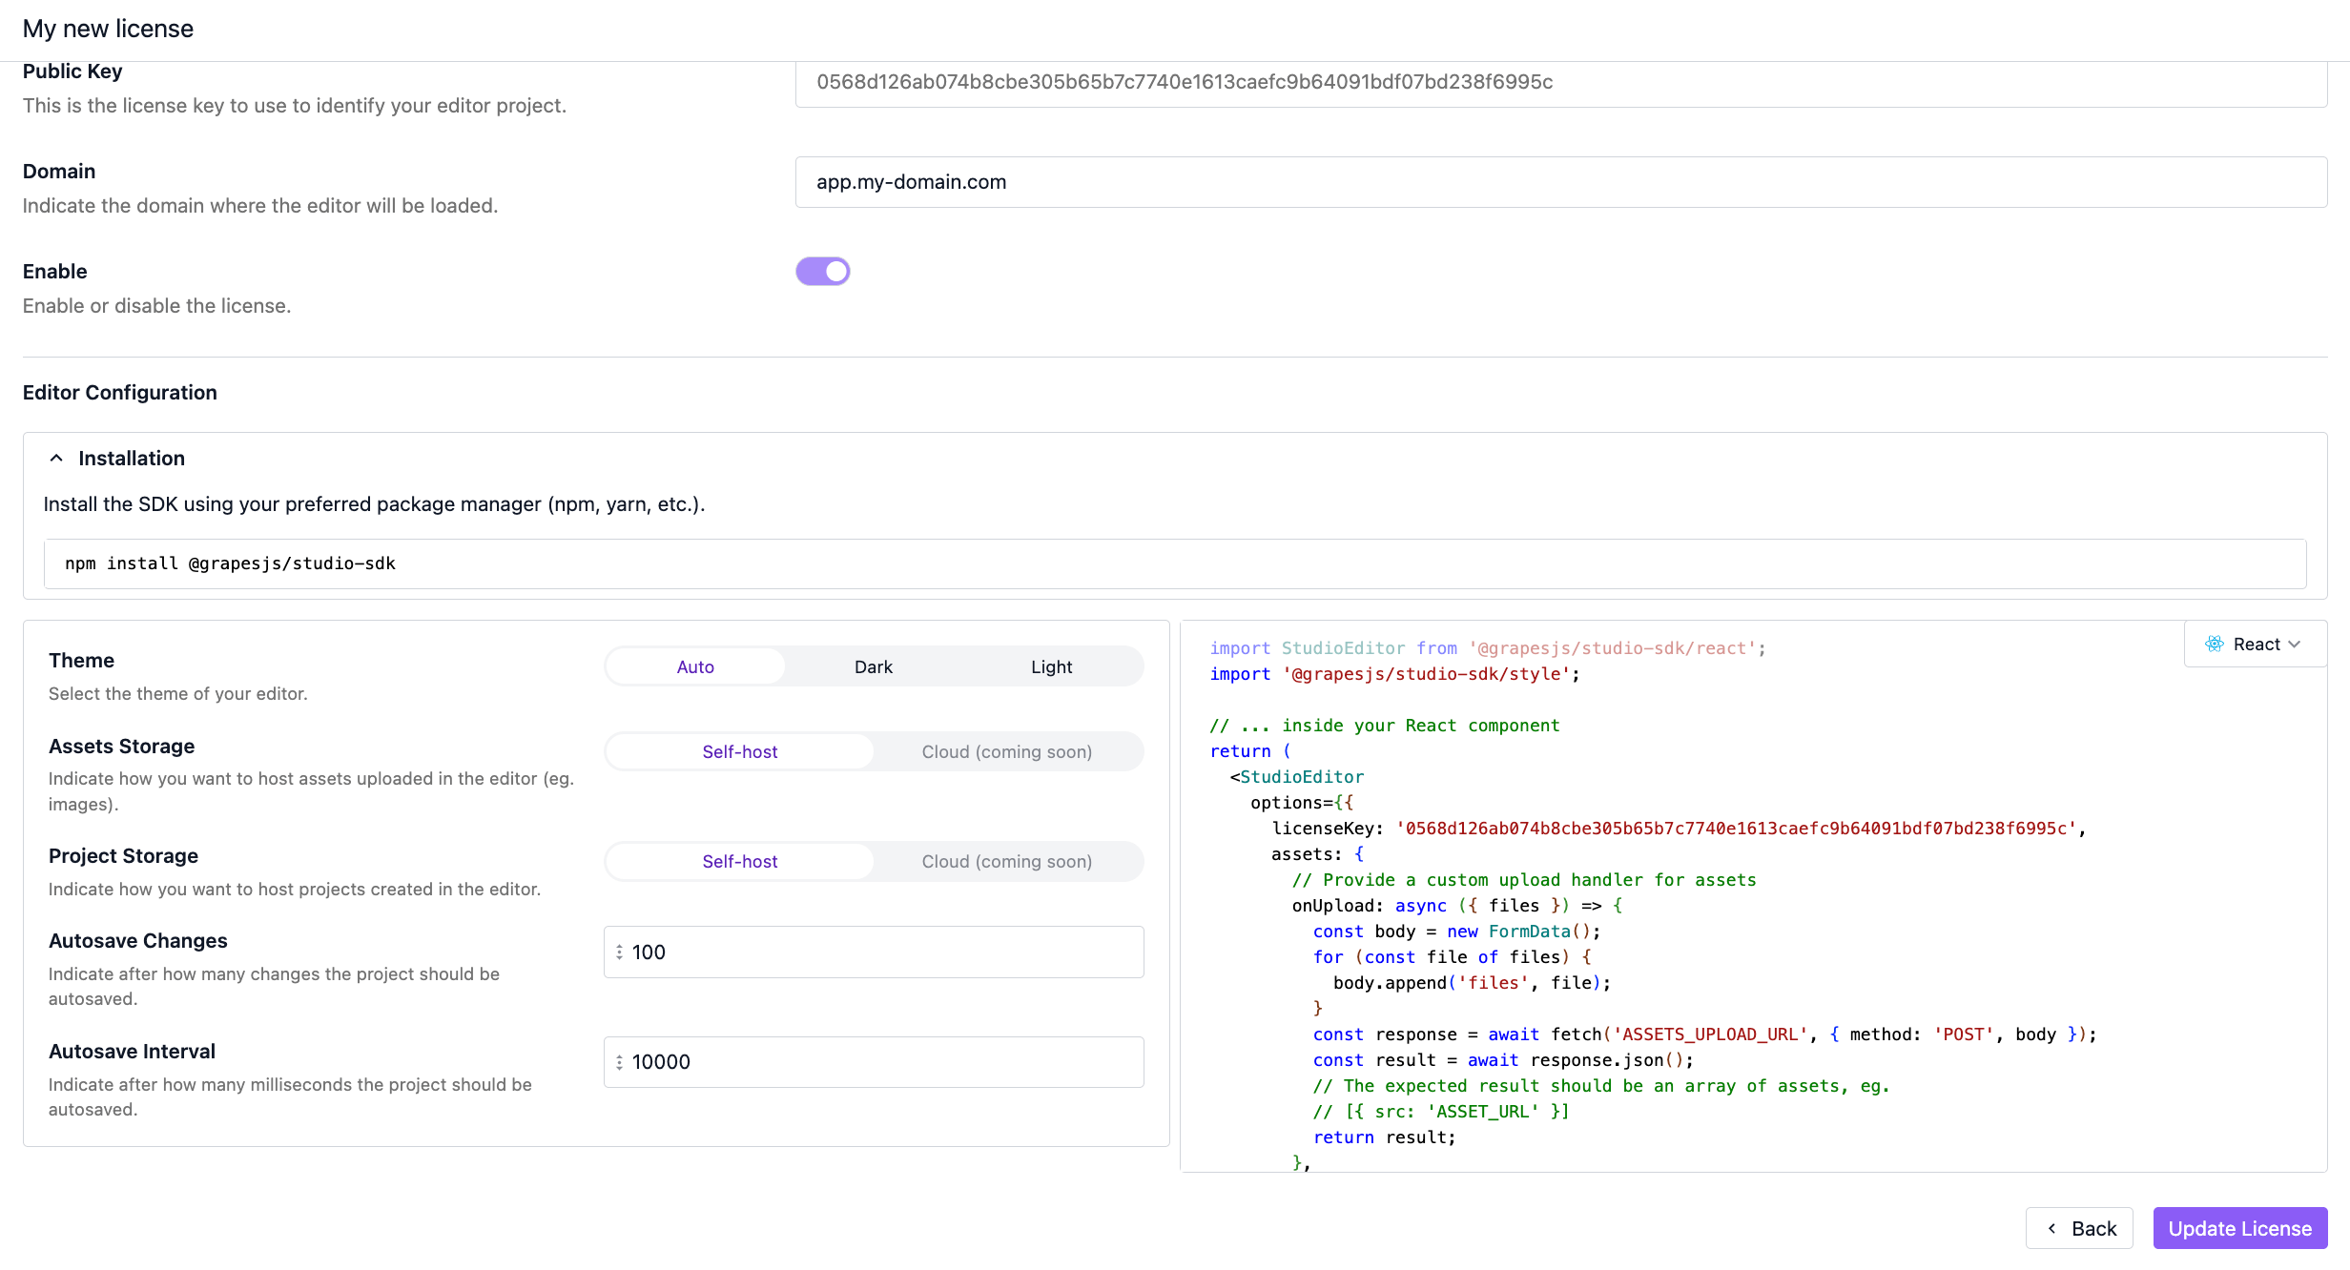The width and height of the screenshot is (2350, 1270).
Task: Click the Installation section title
Action: (x=132, y=459)
